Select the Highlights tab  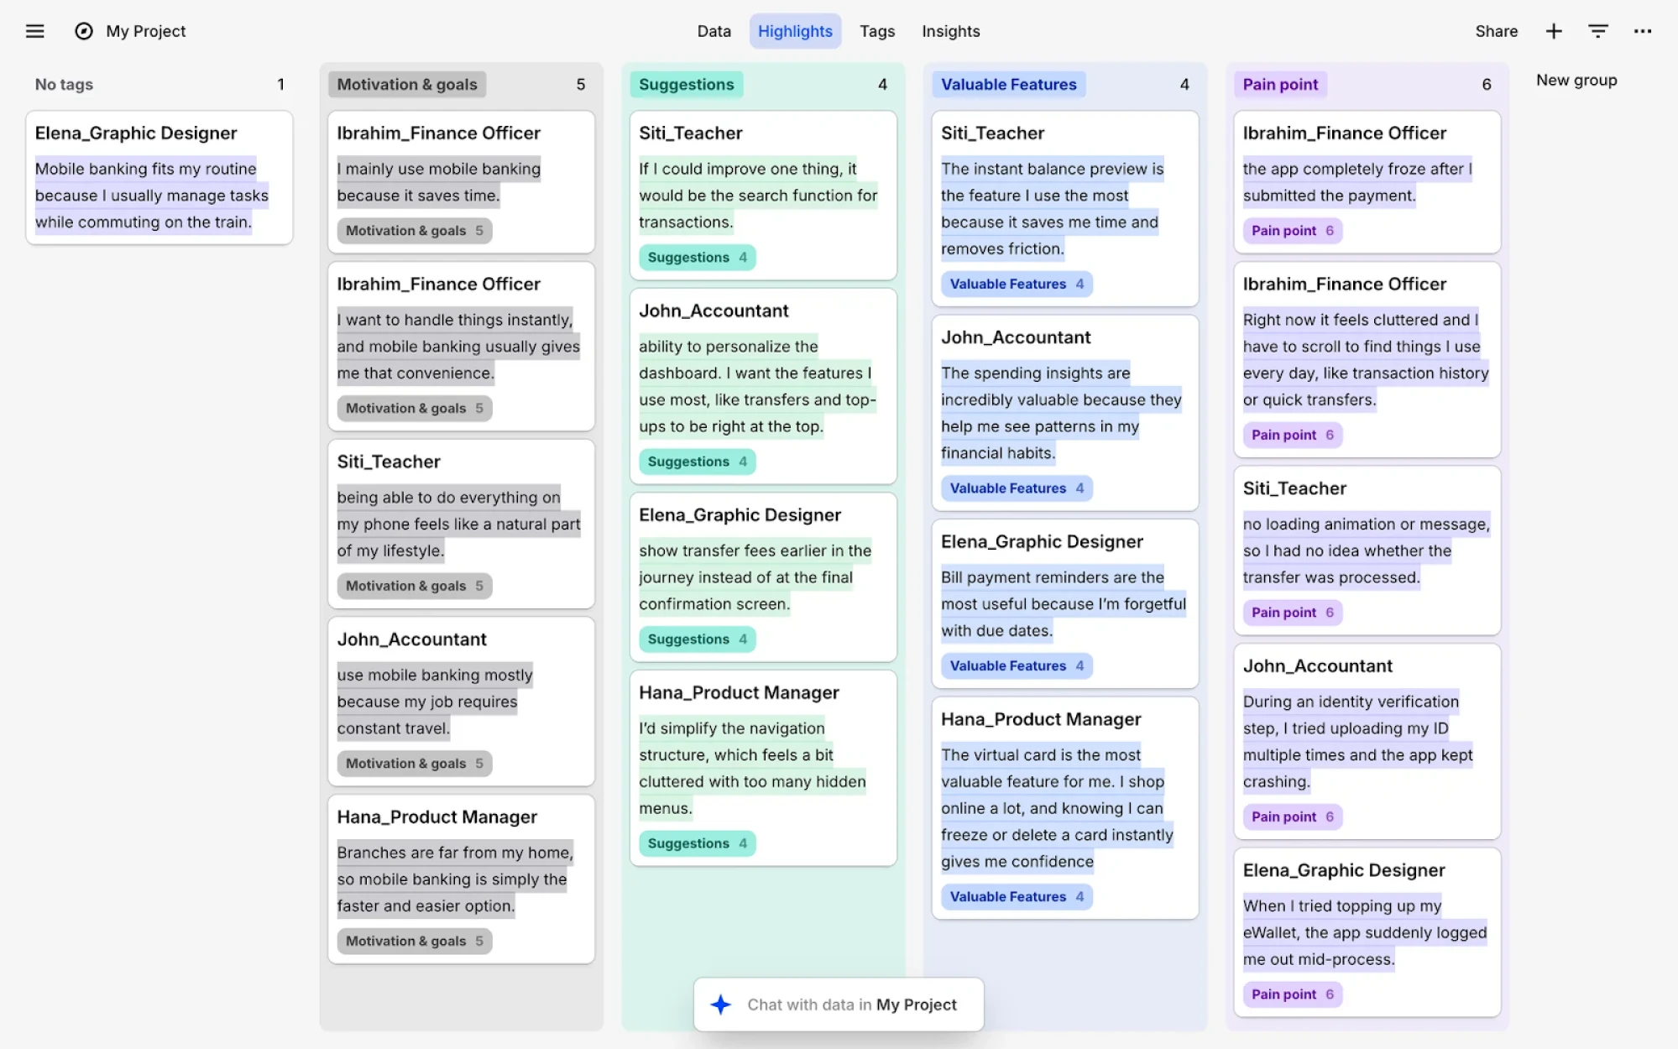pyautogui.click(x=794, y=31)
